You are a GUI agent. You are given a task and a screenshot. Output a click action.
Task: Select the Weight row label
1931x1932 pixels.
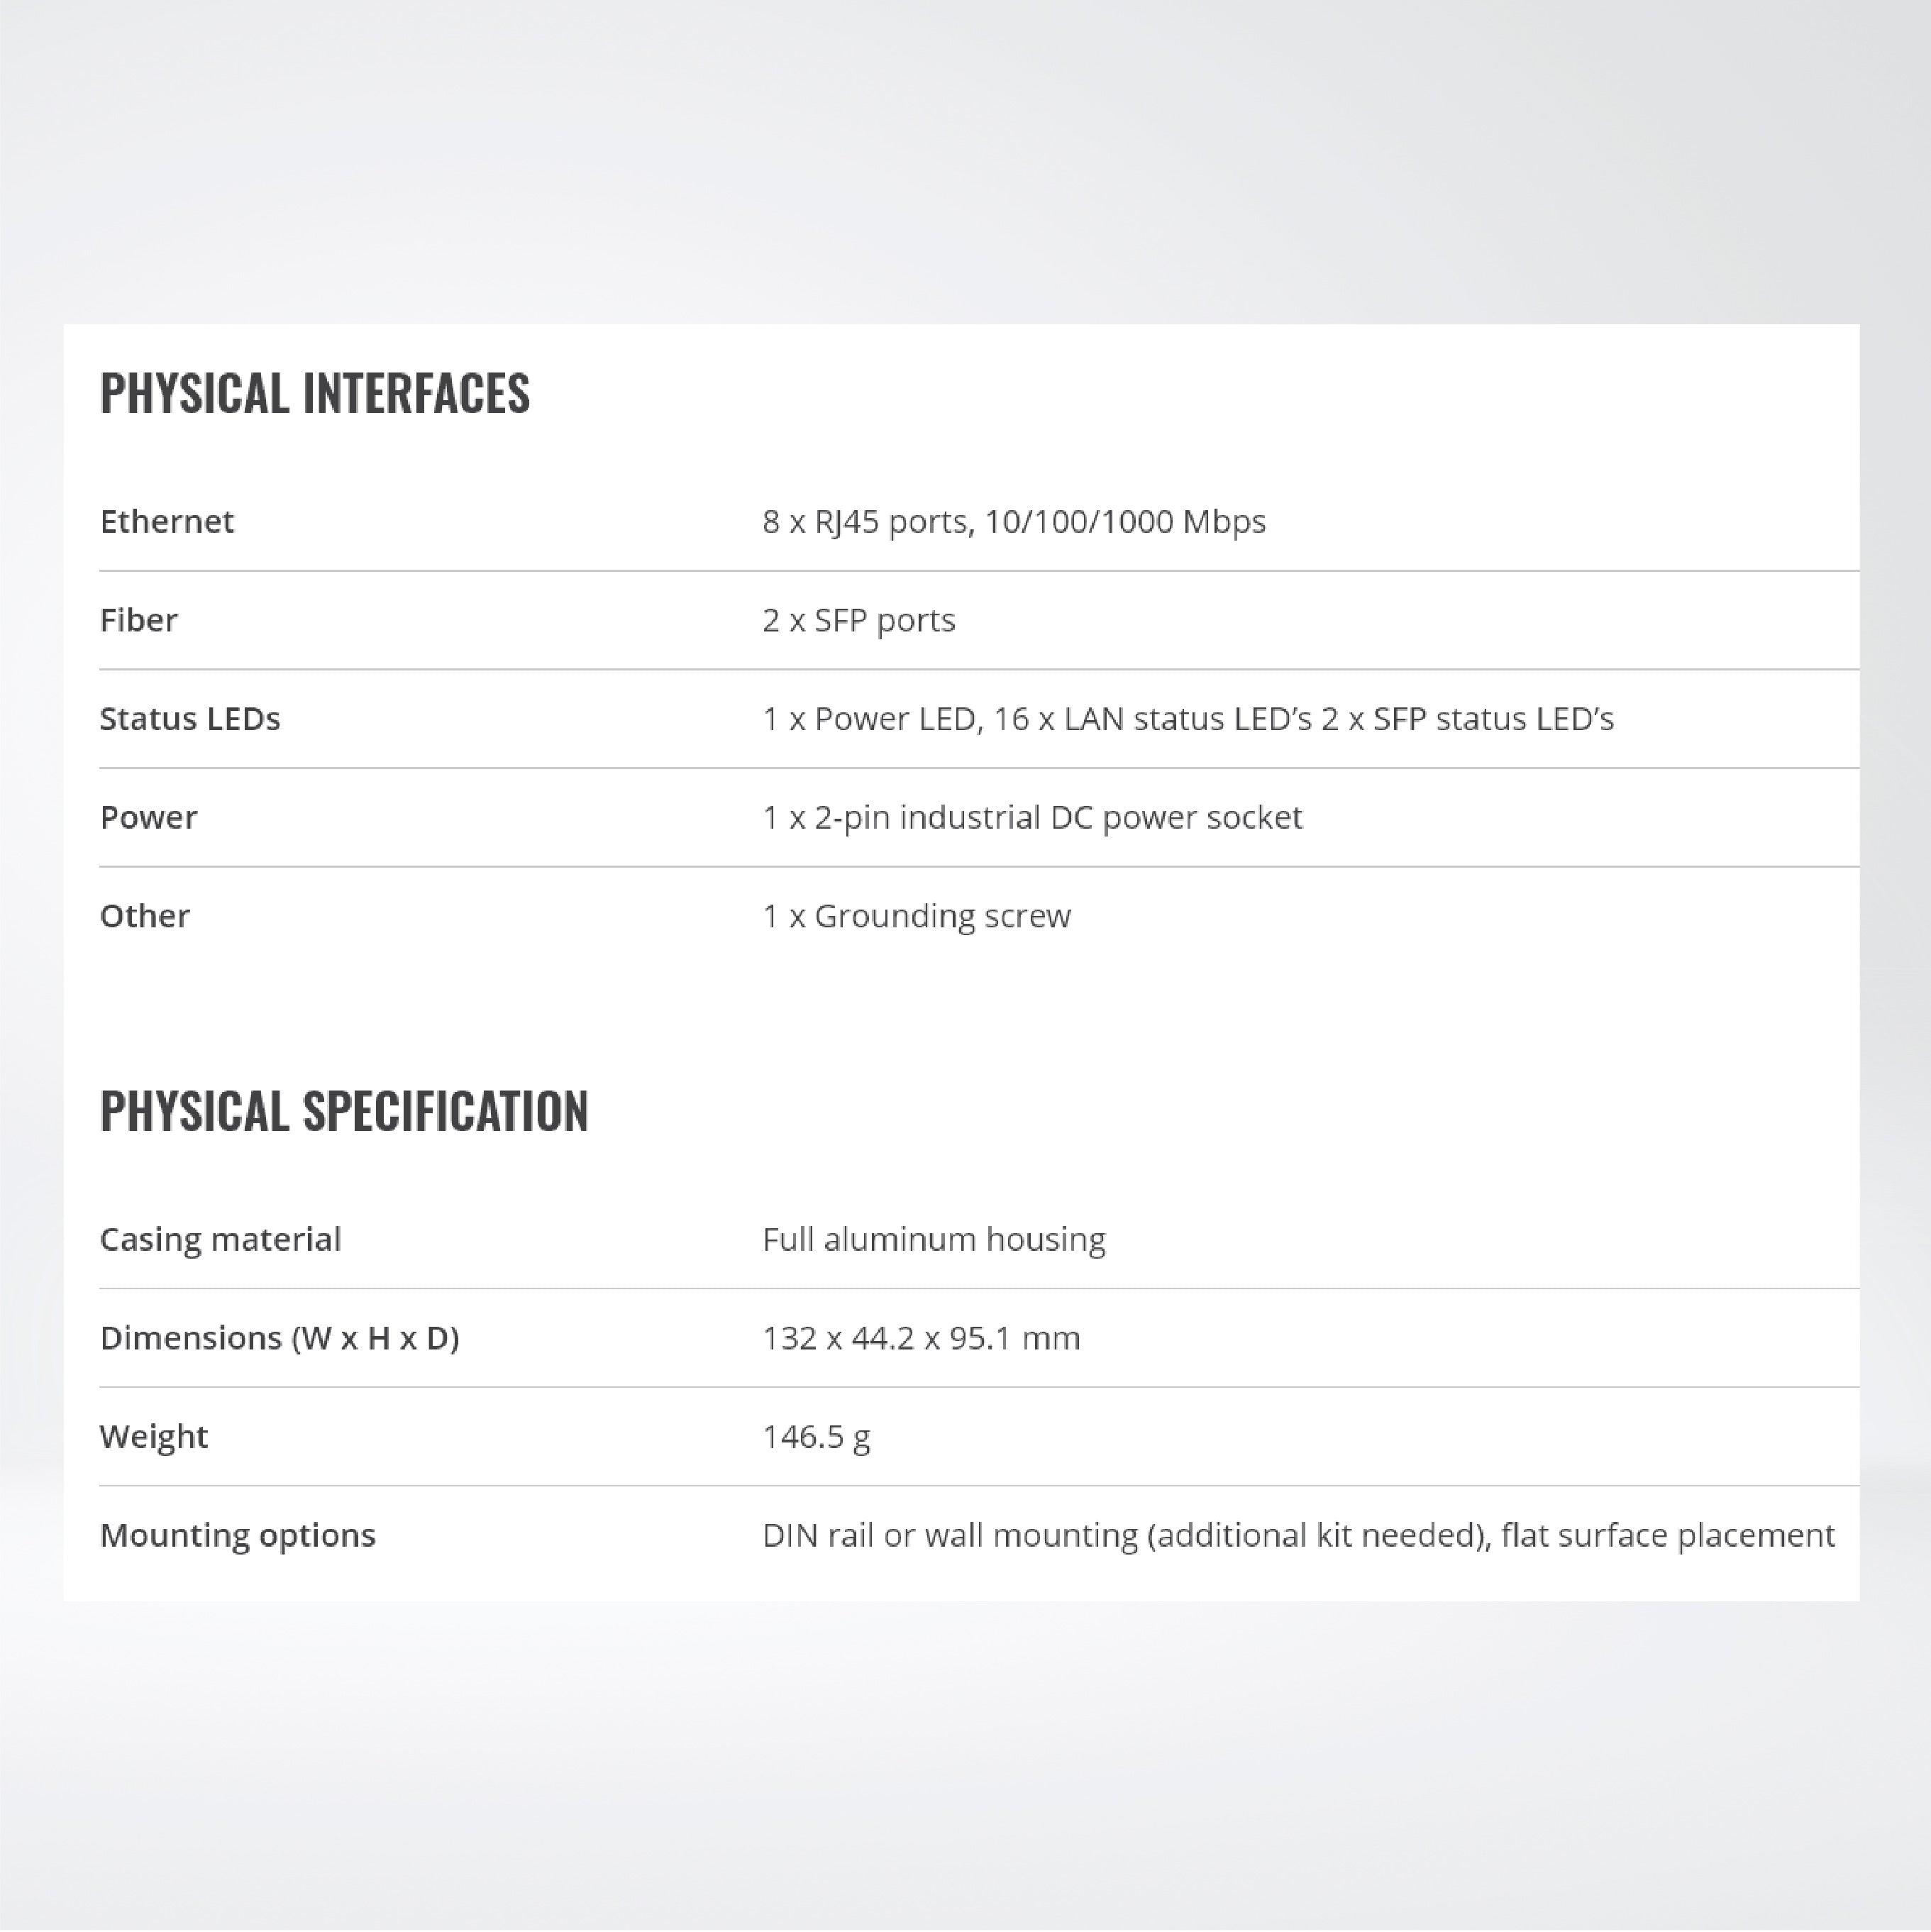pyautogui.click(x=154, y=1437)
